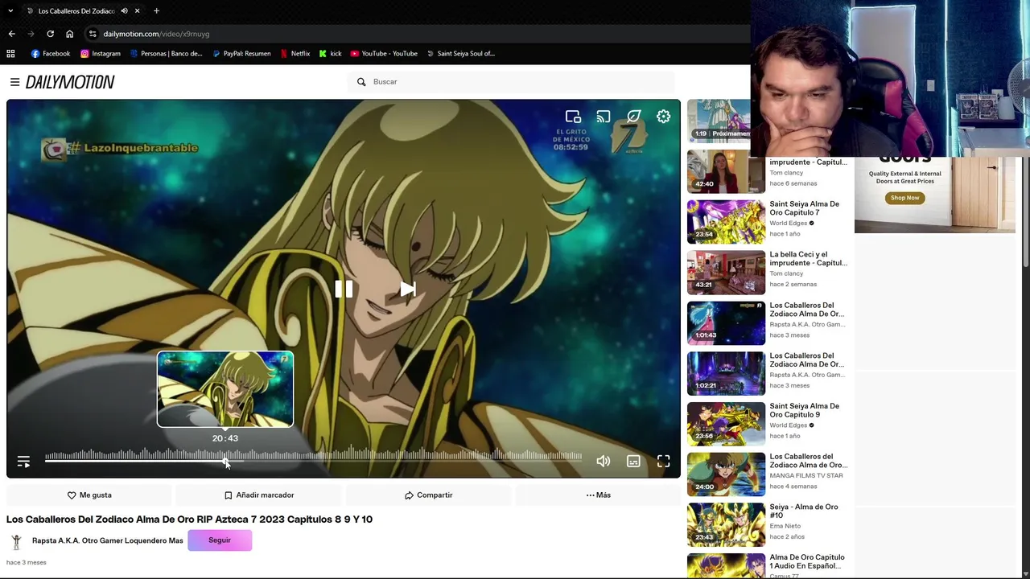The image size is (1030, 579).
Task: Open the YouTube bookmark
Action: (x=384, y=54)
